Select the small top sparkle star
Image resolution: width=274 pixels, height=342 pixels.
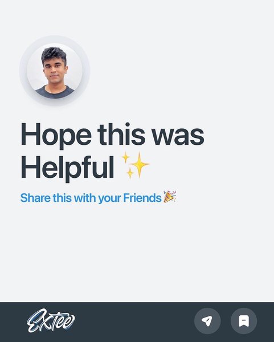[125, 157]
